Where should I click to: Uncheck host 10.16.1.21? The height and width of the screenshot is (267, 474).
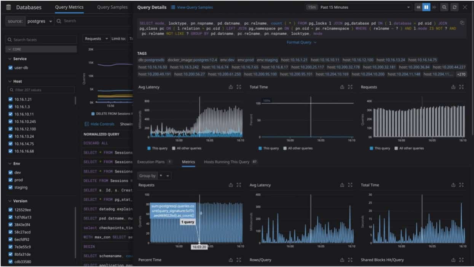click(x=11, y=99)
